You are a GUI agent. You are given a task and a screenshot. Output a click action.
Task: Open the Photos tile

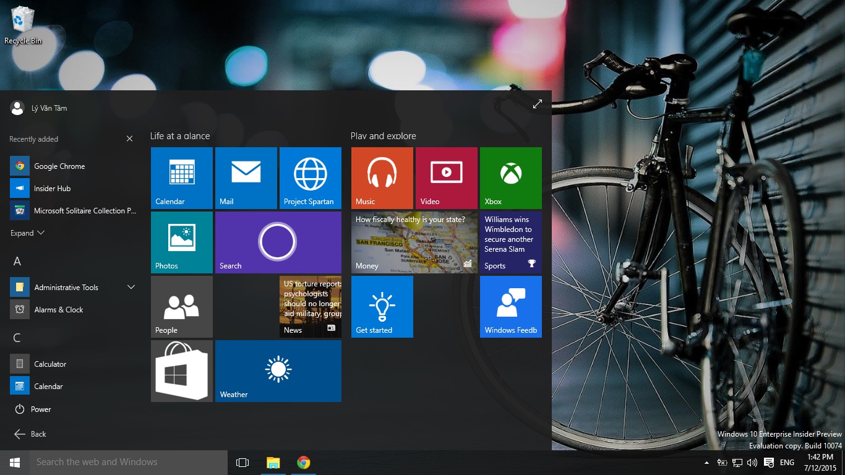click(x=182, y=242)
